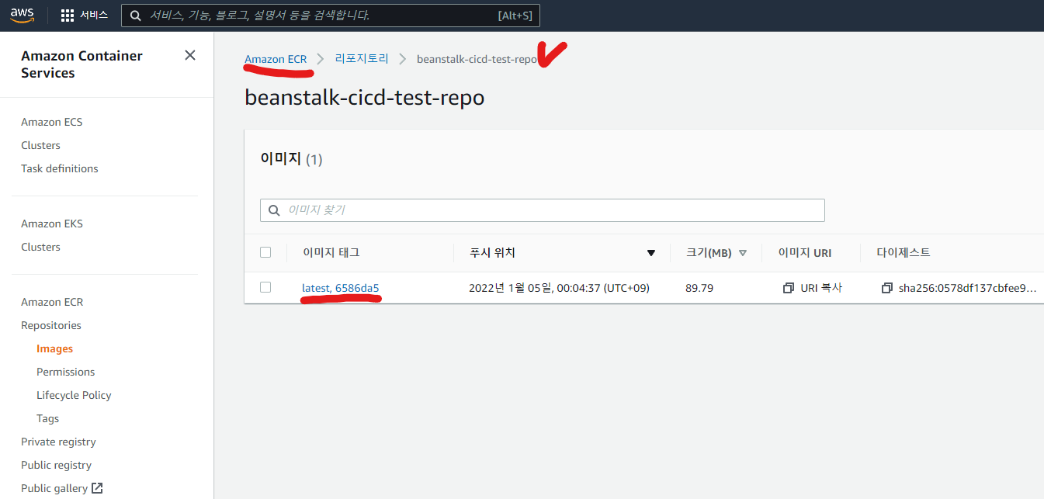This screenshot has width=1044, height=499.
Task: Click the beanstalk-cicd-test-repo page heading
Action: [x=364, y=97]
